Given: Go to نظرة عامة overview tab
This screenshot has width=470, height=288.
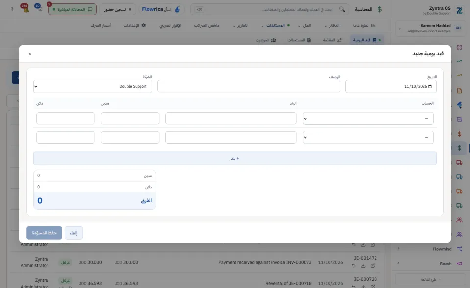Looking at the screenshot, I should click(x=364, y=25).
